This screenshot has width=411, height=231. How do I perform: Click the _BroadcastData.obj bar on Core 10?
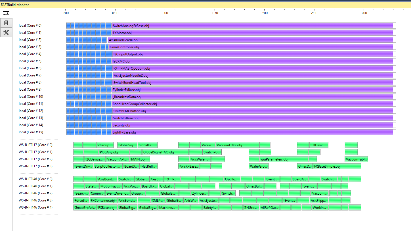point(199,97)
